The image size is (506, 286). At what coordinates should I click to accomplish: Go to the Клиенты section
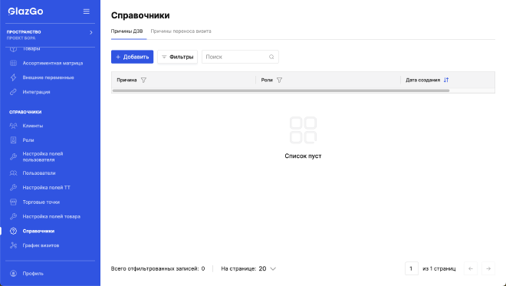point(33,126)
